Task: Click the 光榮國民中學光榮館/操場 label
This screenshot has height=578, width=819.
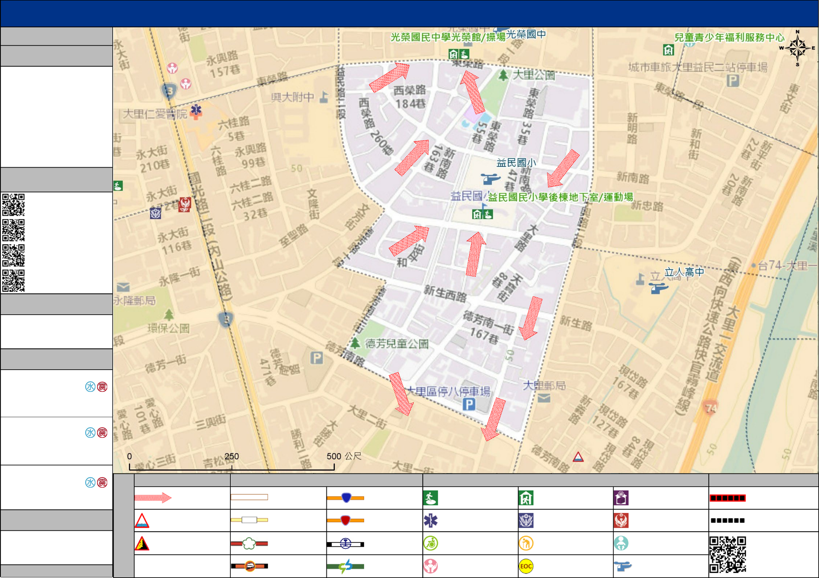Action: point(448,37)
